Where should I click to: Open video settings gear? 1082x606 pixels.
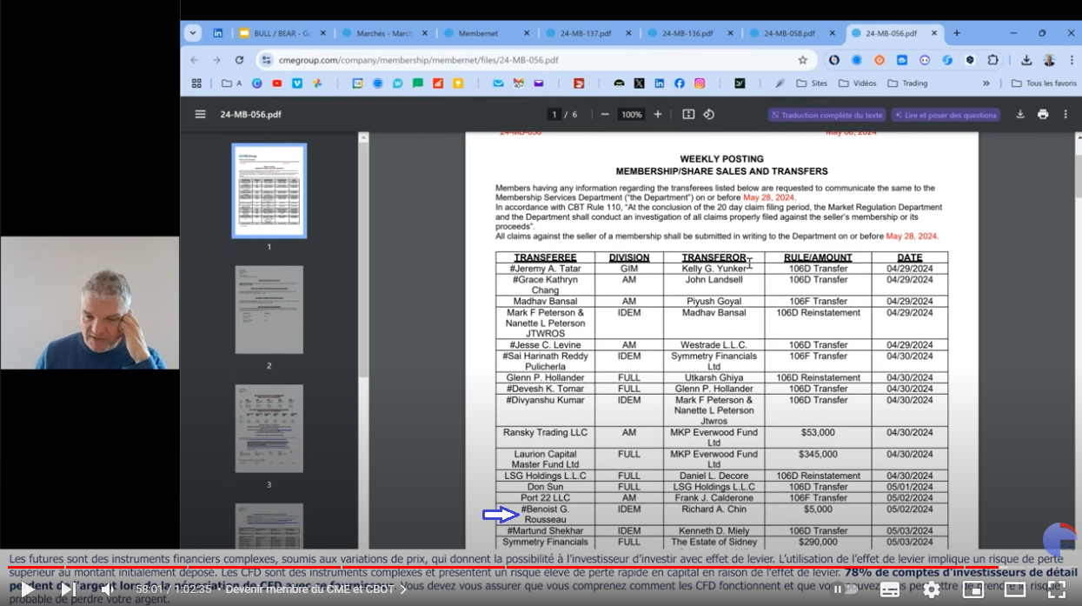point(931,589)
